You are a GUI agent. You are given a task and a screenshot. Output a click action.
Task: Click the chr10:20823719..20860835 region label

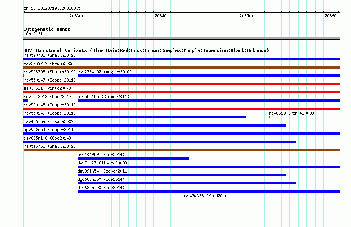coord(52,8)
